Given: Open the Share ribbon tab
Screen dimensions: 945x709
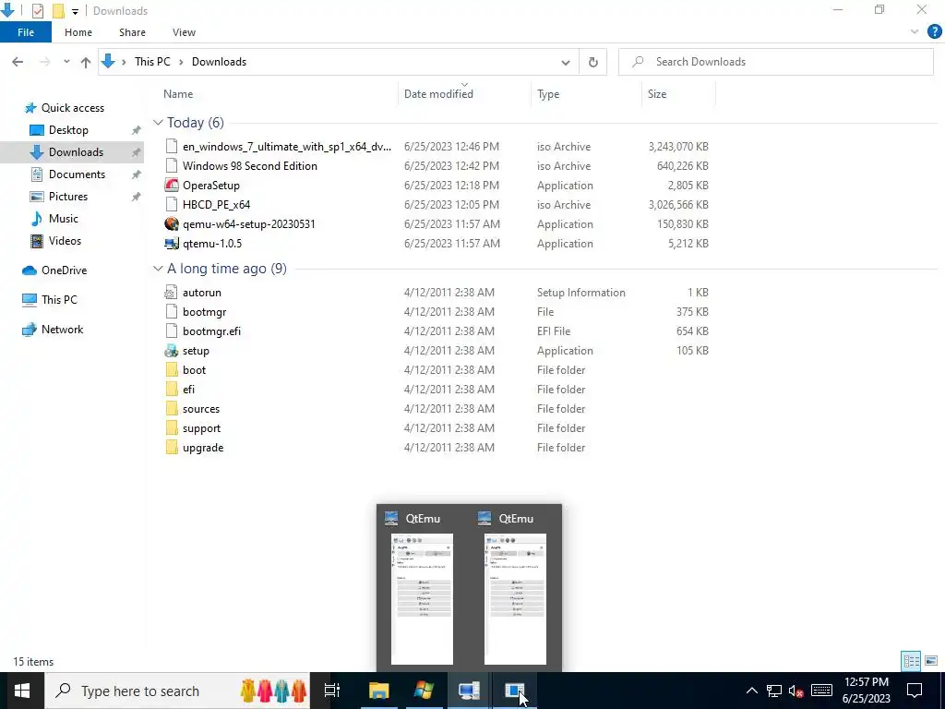Looking at the screenshot, I should click(132, 32).
